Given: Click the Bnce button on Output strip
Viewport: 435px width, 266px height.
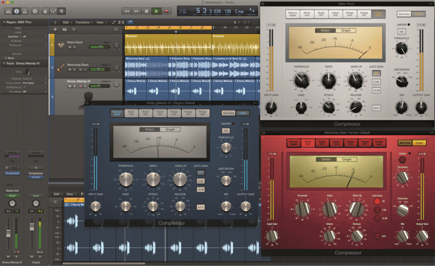Looking at the screenshot, I should tap(40, 252).
